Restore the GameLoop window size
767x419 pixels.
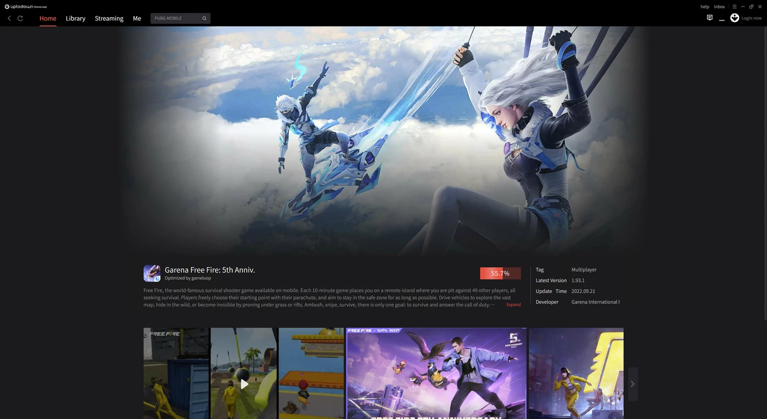tap(751, 7)
